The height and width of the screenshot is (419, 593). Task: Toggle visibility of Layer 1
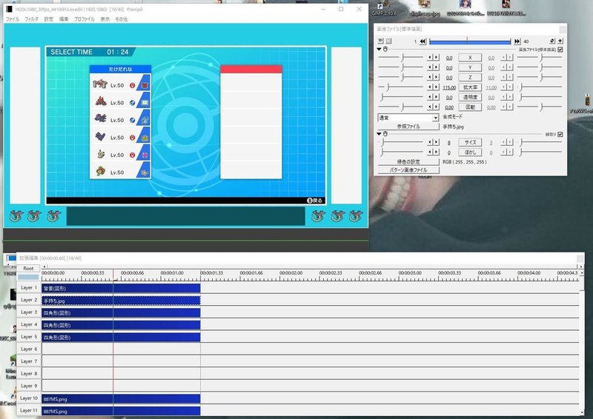point(29,287)
